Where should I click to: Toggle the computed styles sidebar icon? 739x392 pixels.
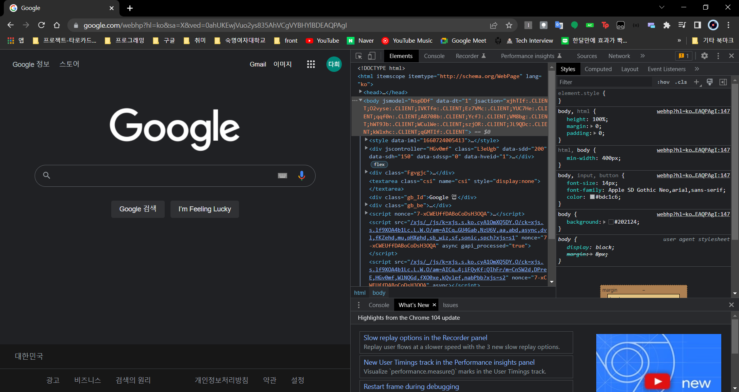tap(723, 82)
